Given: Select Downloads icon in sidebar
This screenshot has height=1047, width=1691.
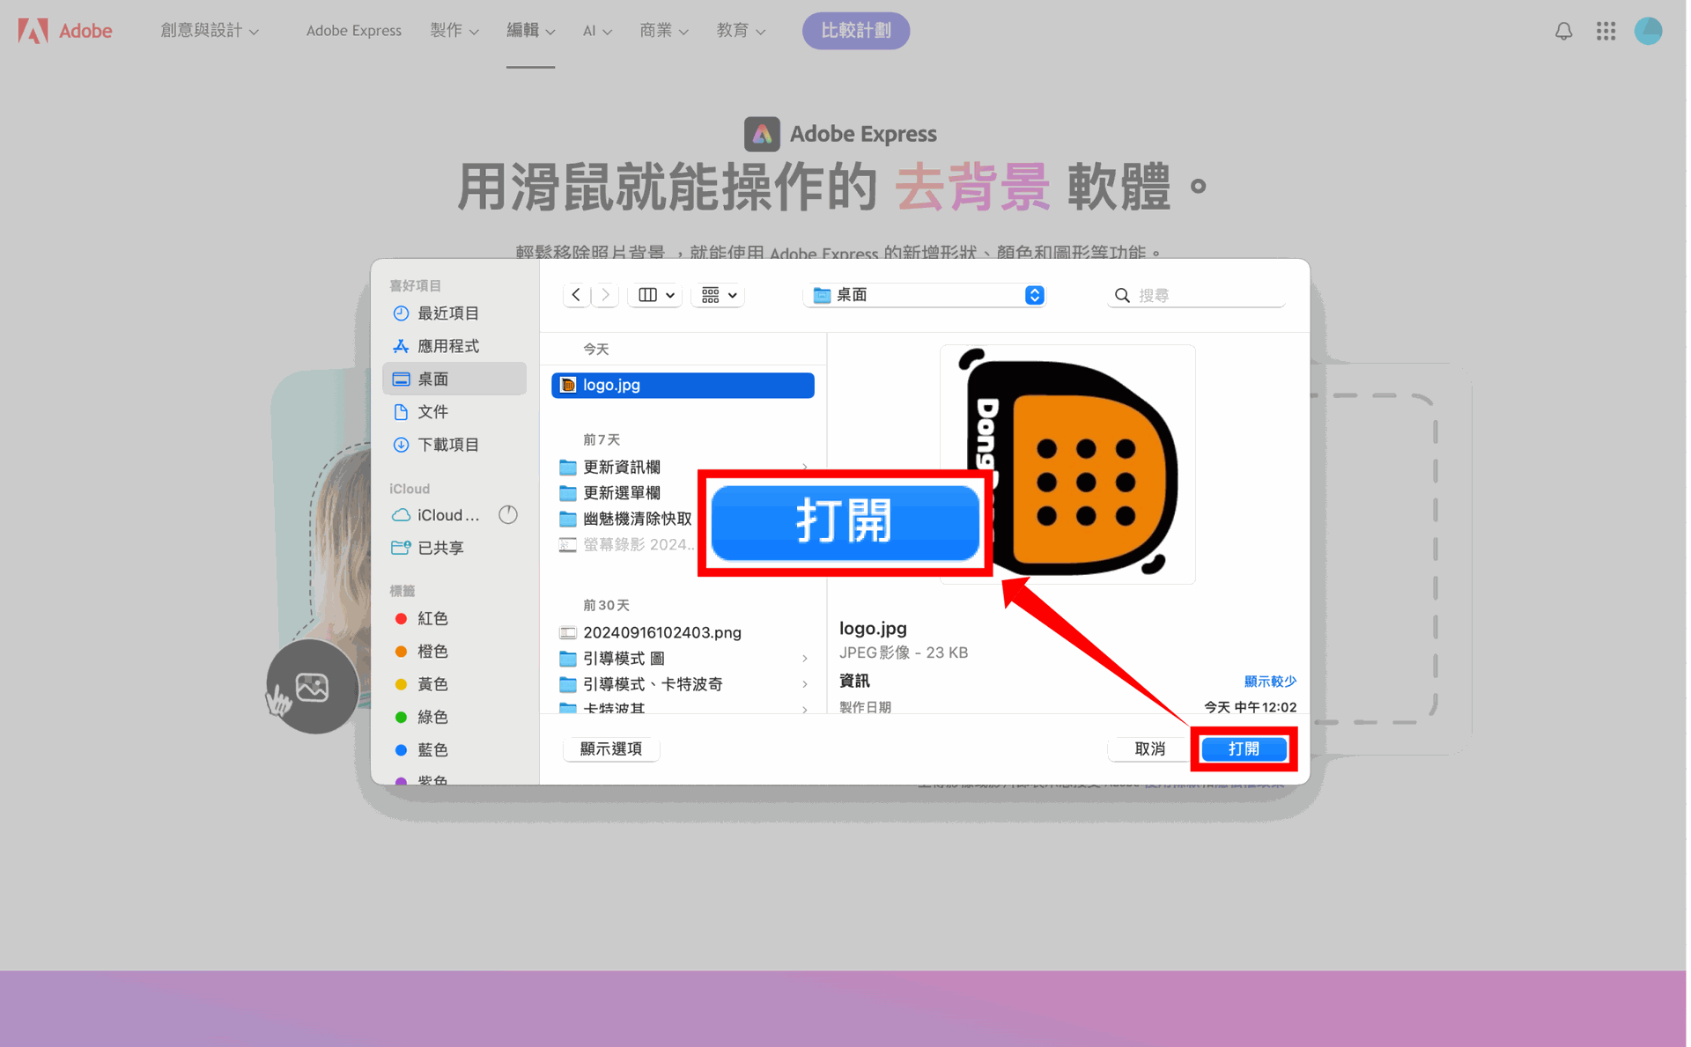Looking at the screenshot, I should click(x=401, y=445).
